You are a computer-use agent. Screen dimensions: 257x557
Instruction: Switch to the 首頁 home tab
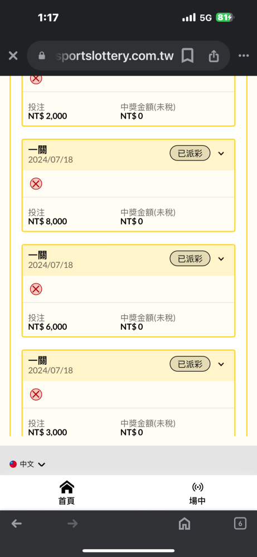click(x=66, y=493)
